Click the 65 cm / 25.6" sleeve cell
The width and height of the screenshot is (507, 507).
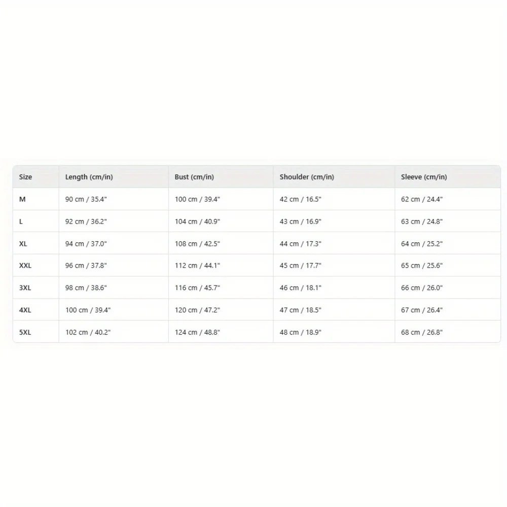click(x=422, y=266)
